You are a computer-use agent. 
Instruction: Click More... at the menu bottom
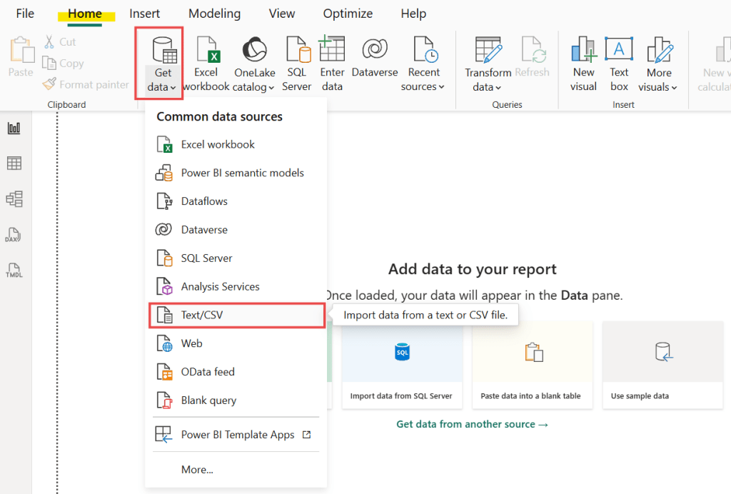pyautogui.click(x=197, y=470)
